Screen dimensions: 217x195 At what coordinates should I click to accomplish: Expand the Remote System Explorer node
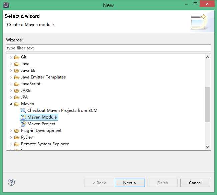point(11,144)
